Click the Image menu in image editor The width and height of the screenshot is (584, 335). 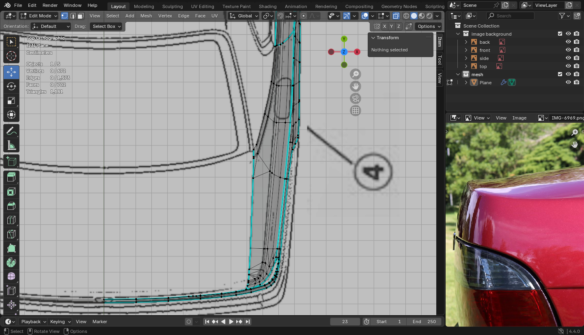(519, 118)
